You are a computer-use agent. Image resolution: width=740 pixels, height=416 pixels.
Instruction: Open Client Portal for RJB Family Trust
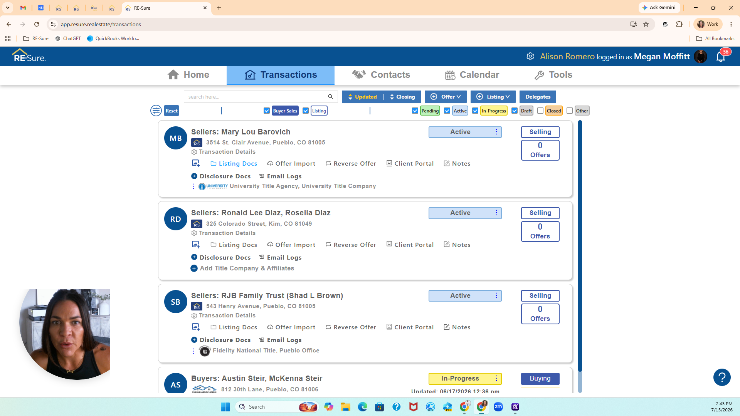[x=410, y=327]
